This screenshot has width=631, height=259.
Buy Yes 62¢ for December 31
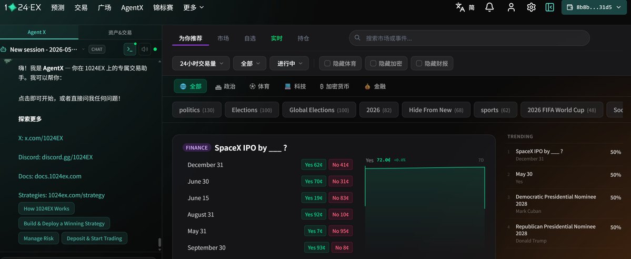click(x=314, y=164)
